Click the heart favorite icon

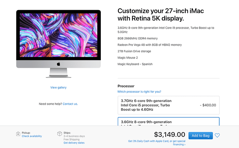(217, 135)
